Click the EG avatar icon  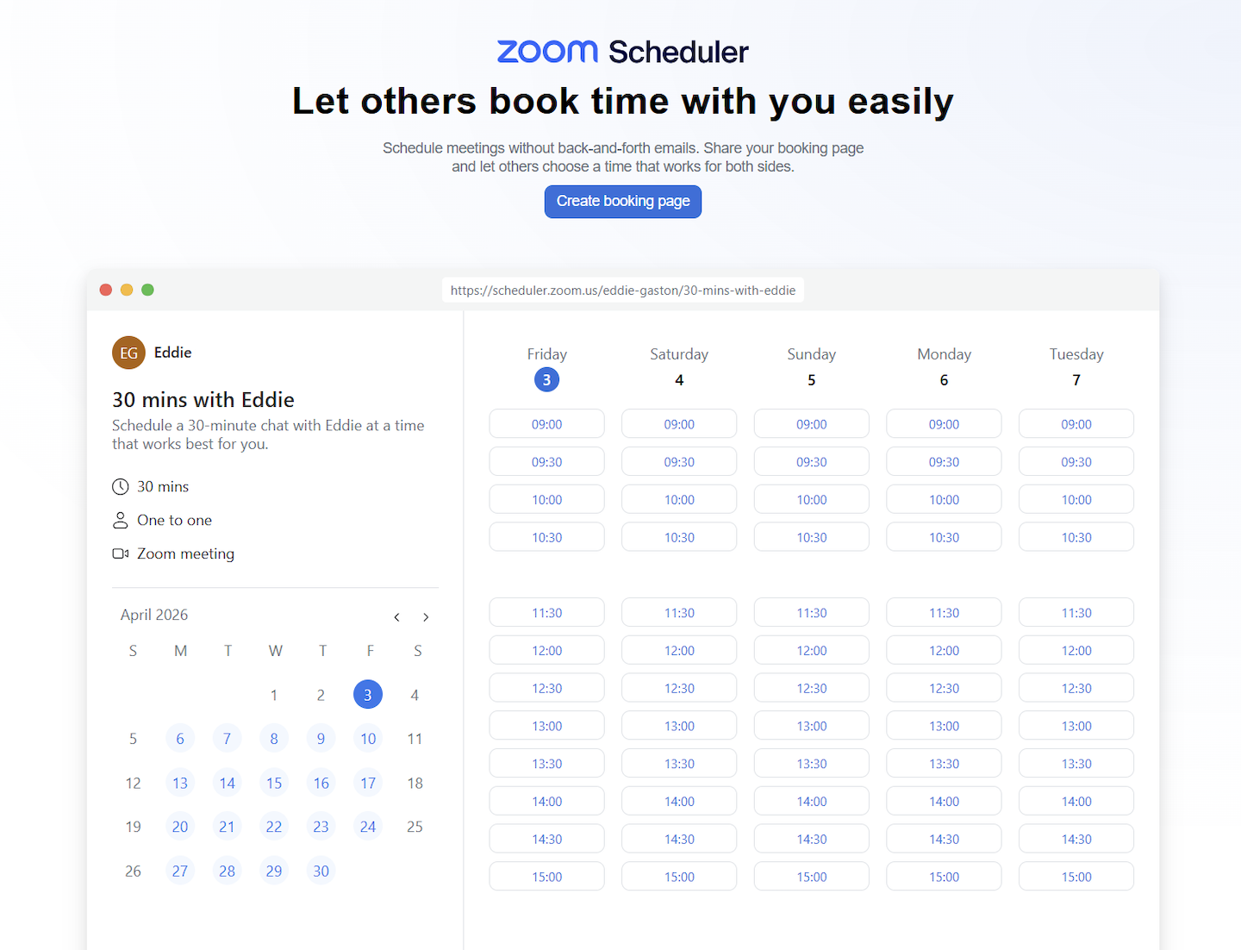click(128, 353)
